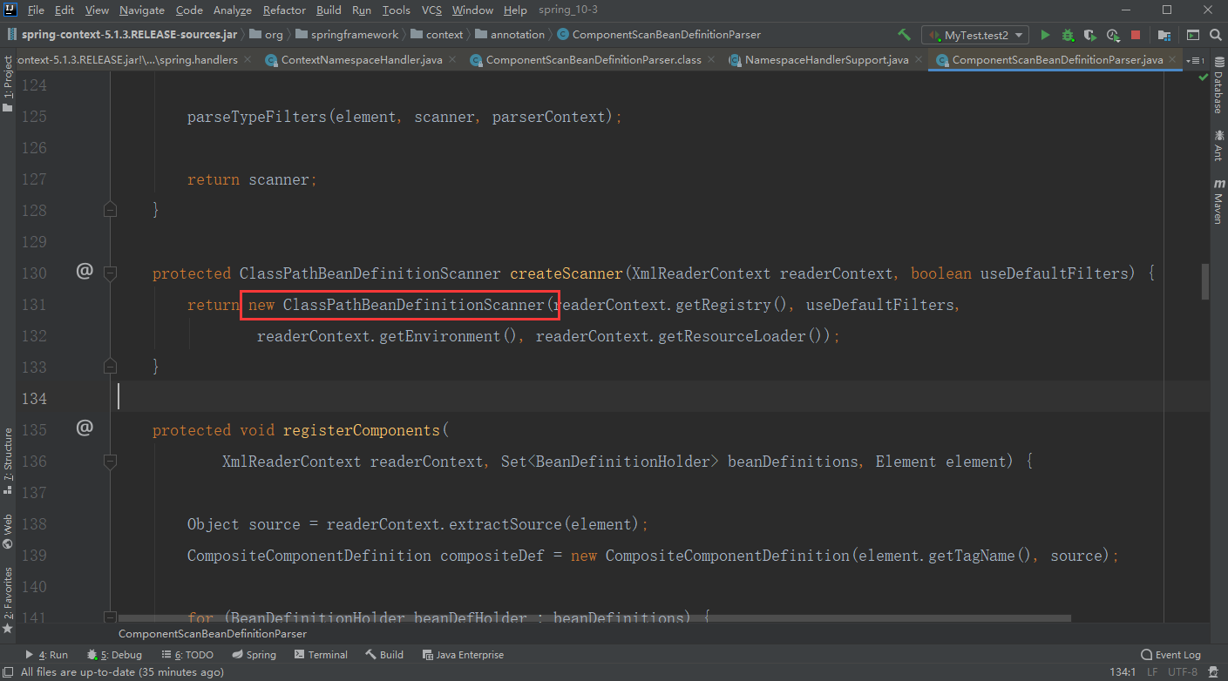1228x681 pixels.
Task: Click the context breadcrumb folder
Action: [x=437, y=35]
